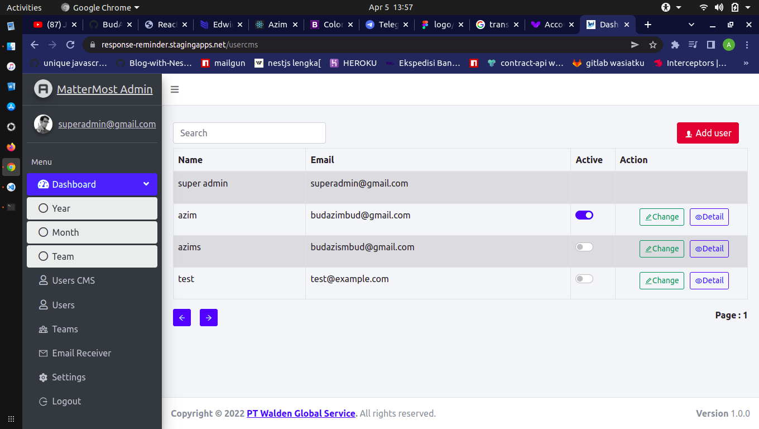Click the hamburger sidebar toggle icon
Viewport: 759px width, 429px height.
pos(175,89)
